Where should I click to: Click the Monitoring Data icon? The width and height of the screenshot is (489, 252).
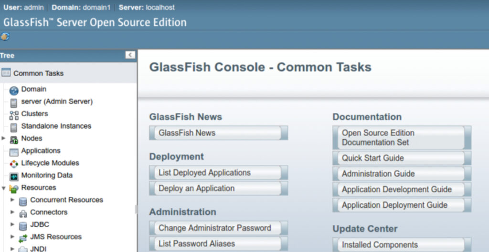14,177
